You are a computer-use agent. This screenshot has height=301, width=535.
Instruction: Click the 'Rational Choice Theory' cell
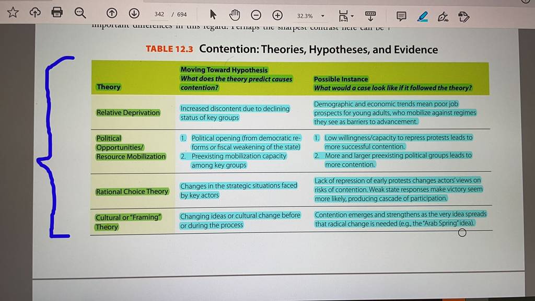tap(132, 191)
